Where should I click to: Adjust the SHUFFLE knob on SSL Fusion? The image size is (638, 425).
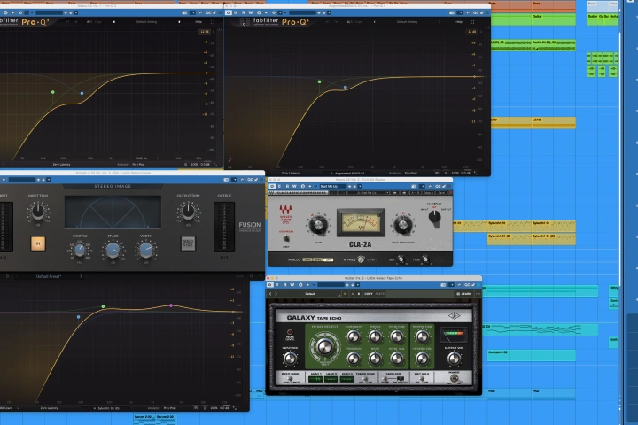tap(80, 250)
